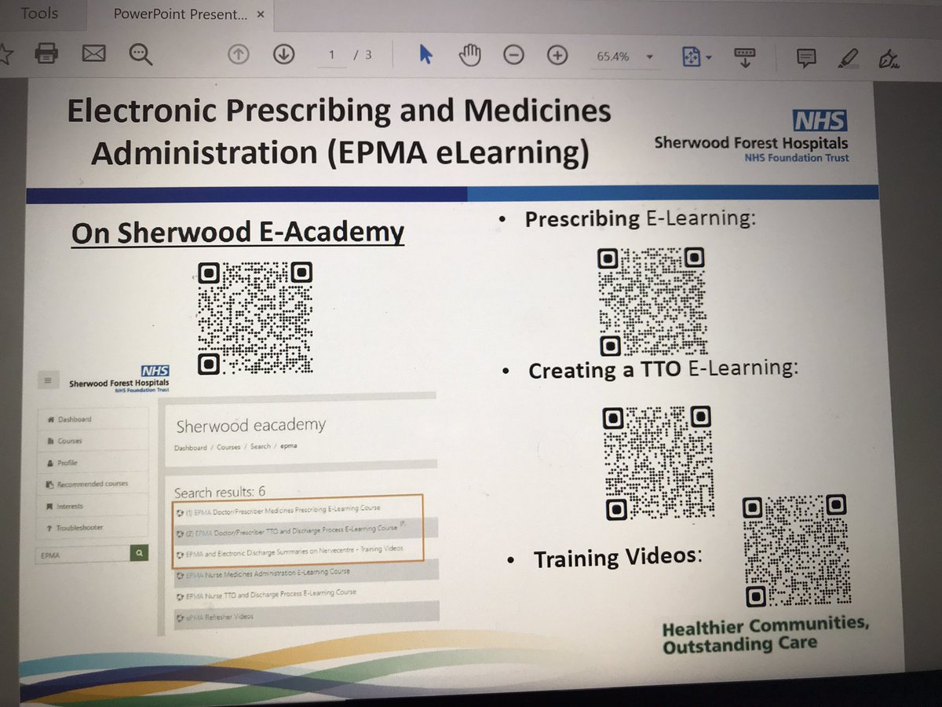Click the green search magnifier button
The width and height of the screenshot is (942, 707).
tap(139, 554)
